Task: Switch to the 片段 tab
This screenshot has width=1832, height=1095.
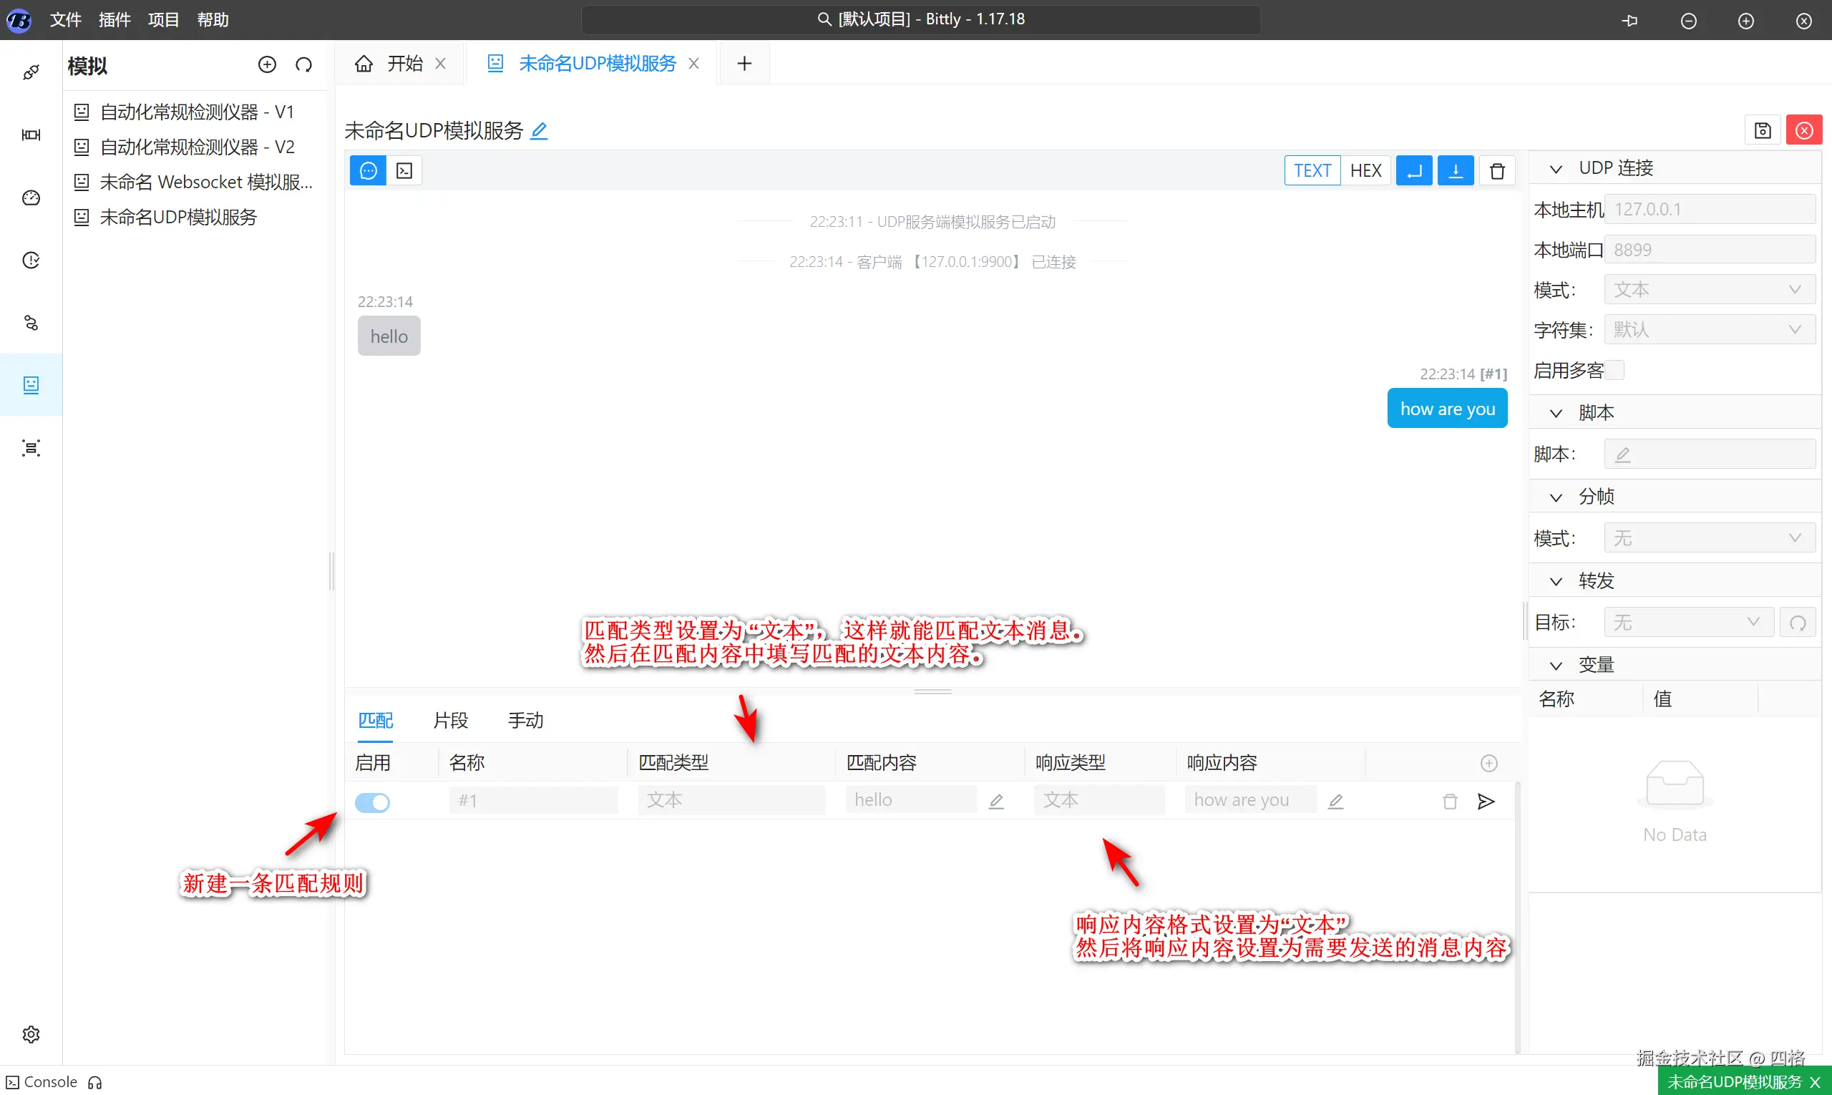Action: click(450, 720)
